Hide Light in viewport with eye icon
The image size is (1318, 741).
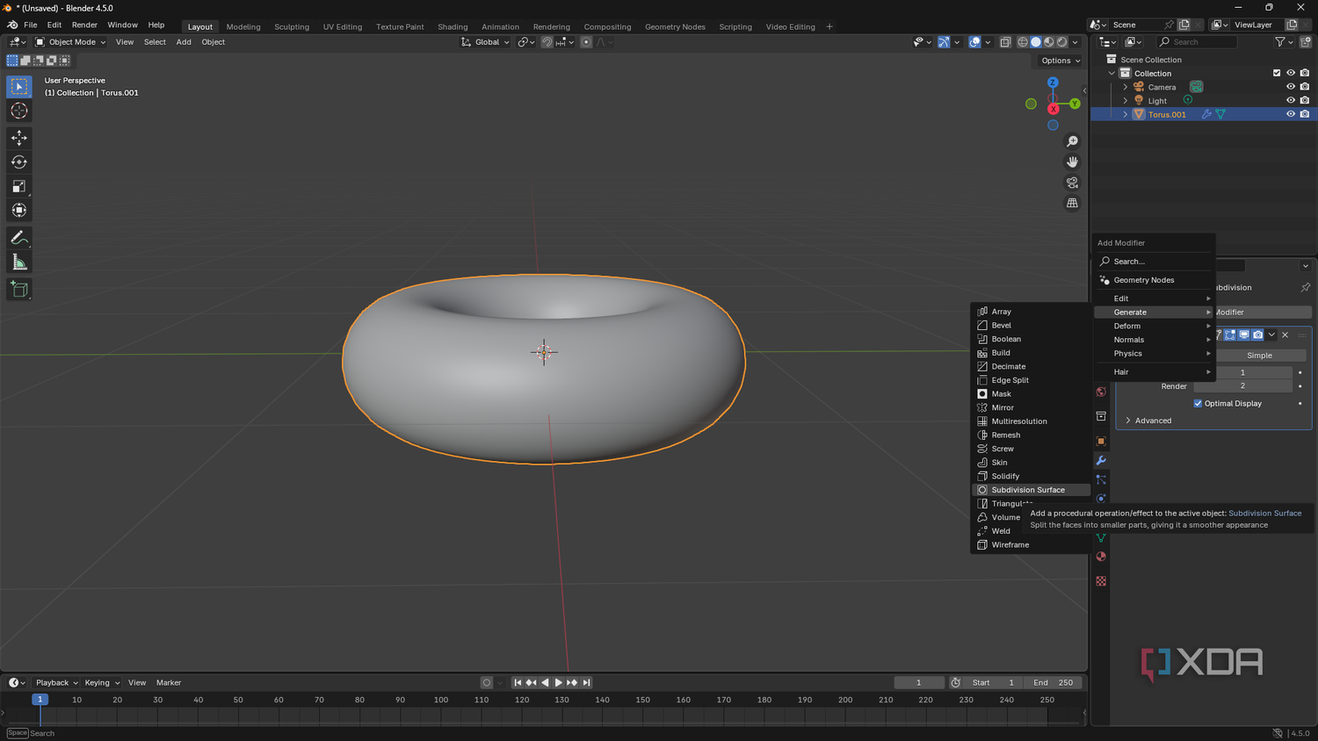pyautogui.click(x=1291, y=100)
